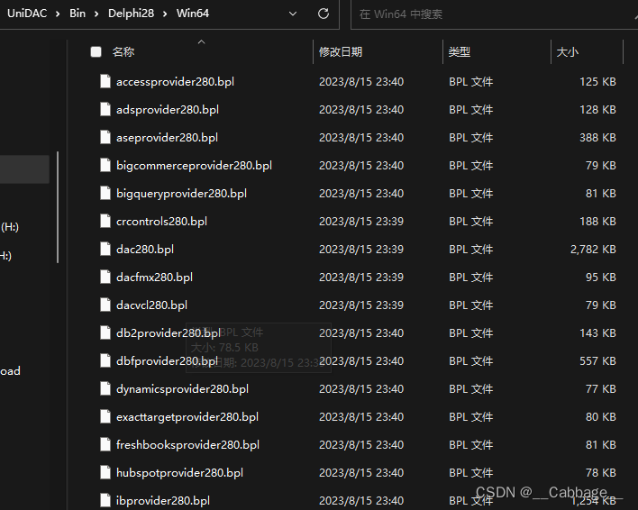The image size is (638, 510).
Task: Click the file icon of dacfmx280.bpl
Action: coord(105,277)
